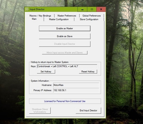Click the Shutdown Slave Workstations button

tap(40, 111)
